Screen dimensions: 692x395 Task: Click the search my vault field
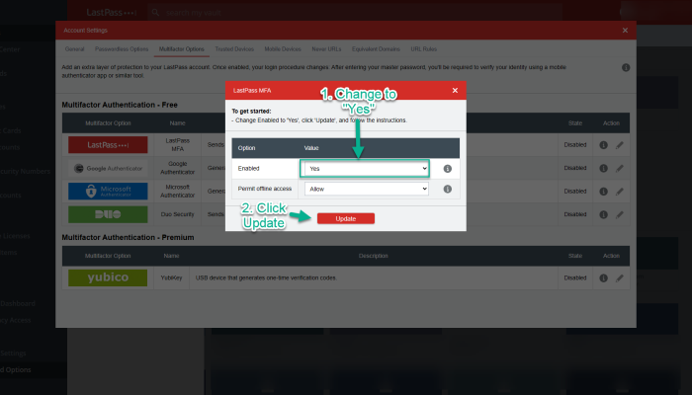click(355, 12)
